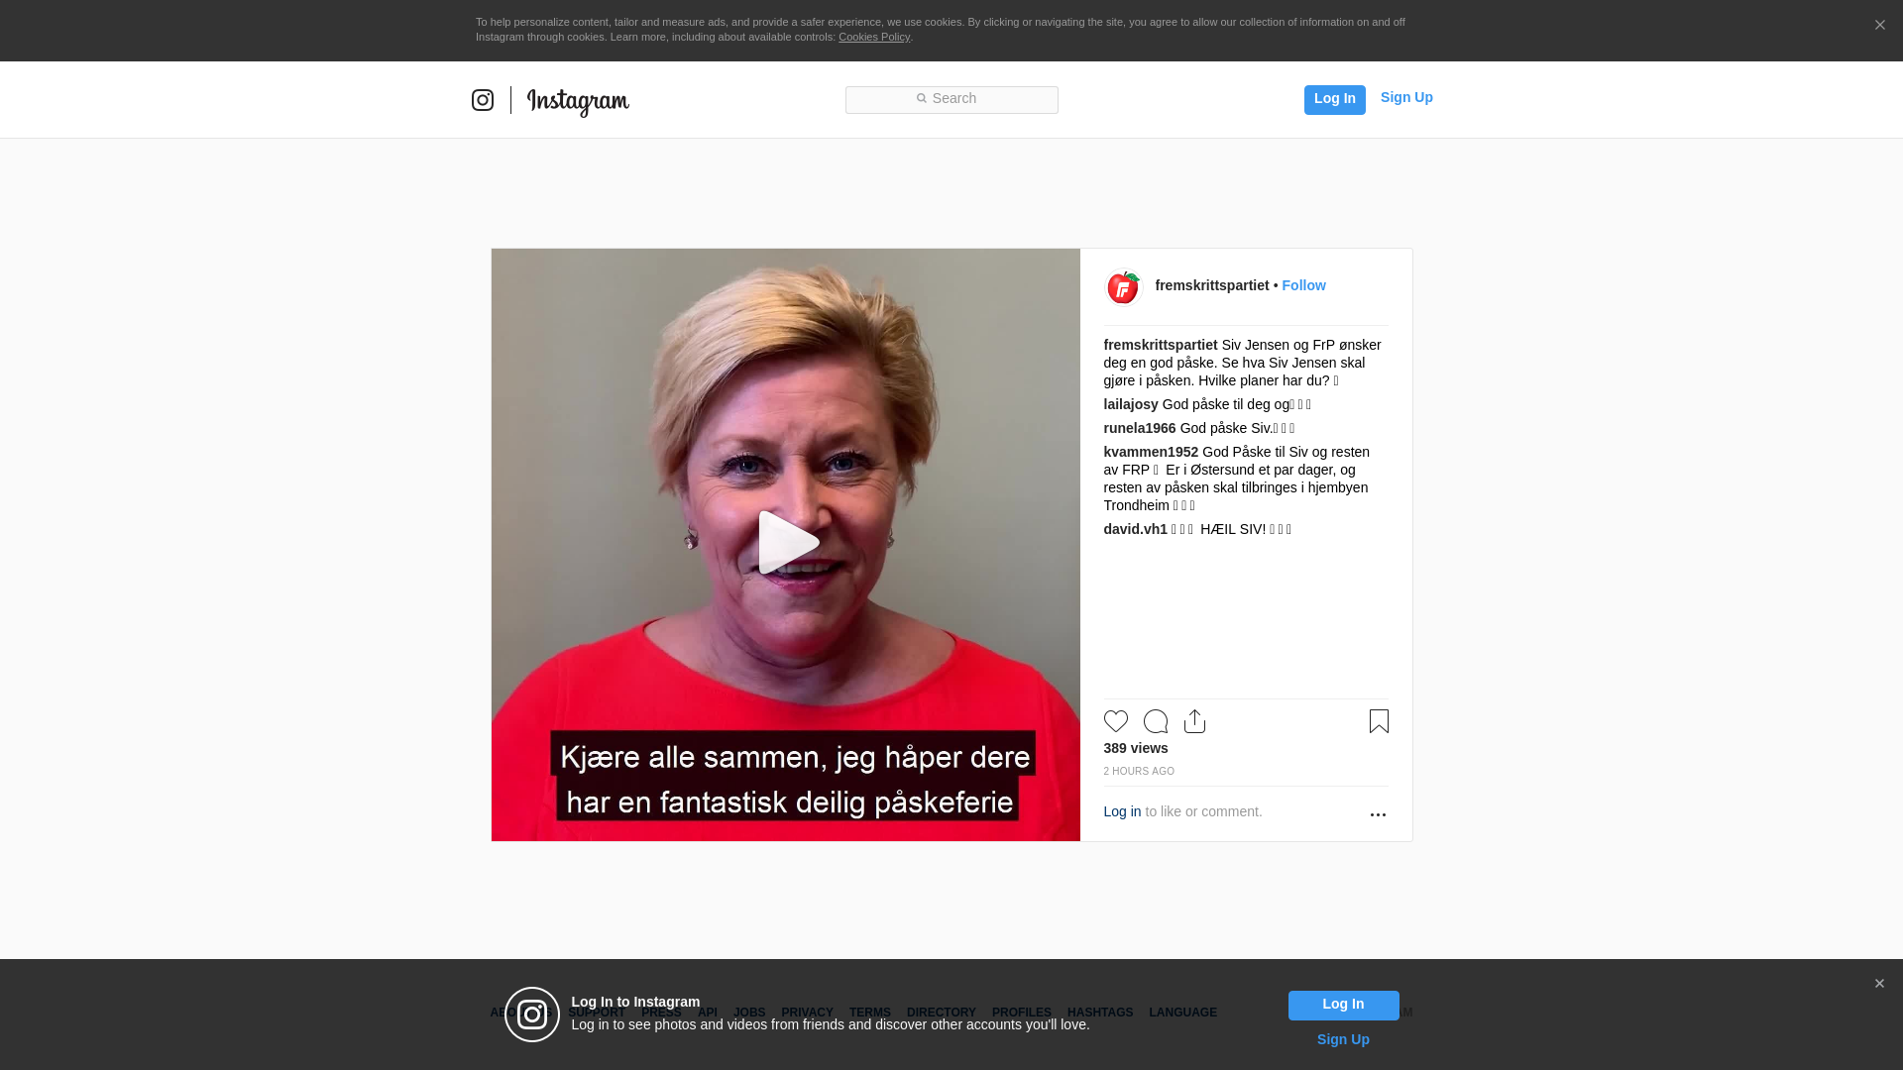This screenshot has width=1903, height=1070.
Task: Click Log in to like or comment
Action: point(1122,811)
